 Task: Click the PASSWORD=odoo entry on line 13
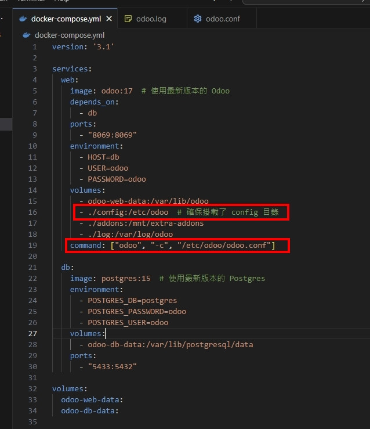(x=117, y=179)
